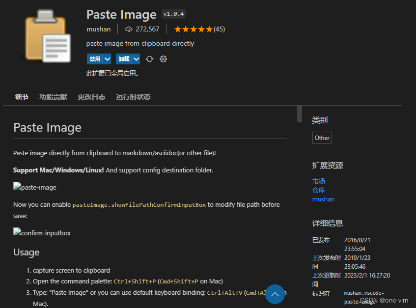This screenshot has height=308, width=416.
Task: Click the 'Support Mac/Windows/Linux!' bold text
Action: point(58,170)
